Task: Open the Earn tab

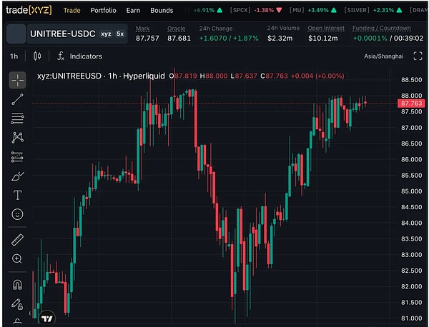Action: (x=133, y=11)
